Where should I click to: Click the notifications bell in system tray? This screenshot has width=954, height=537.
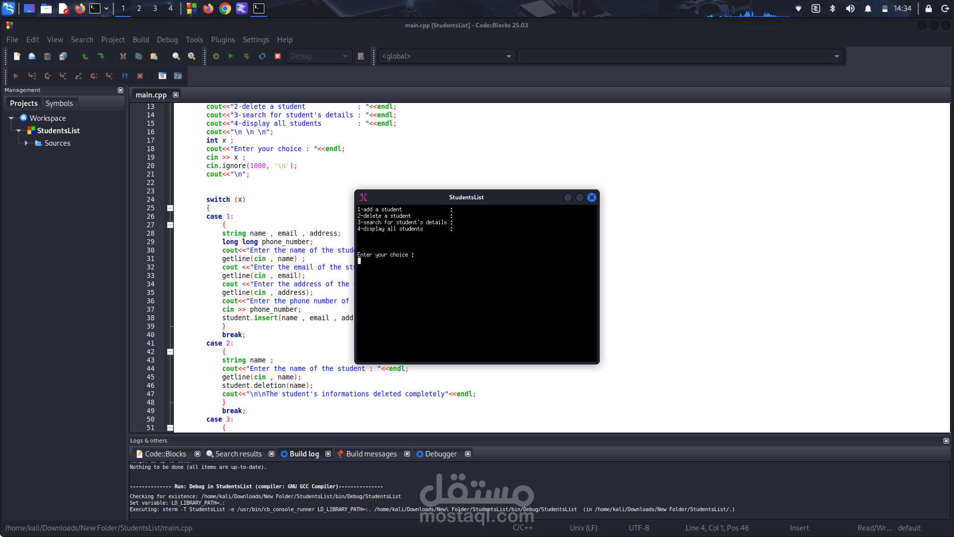tap(868, 8)
